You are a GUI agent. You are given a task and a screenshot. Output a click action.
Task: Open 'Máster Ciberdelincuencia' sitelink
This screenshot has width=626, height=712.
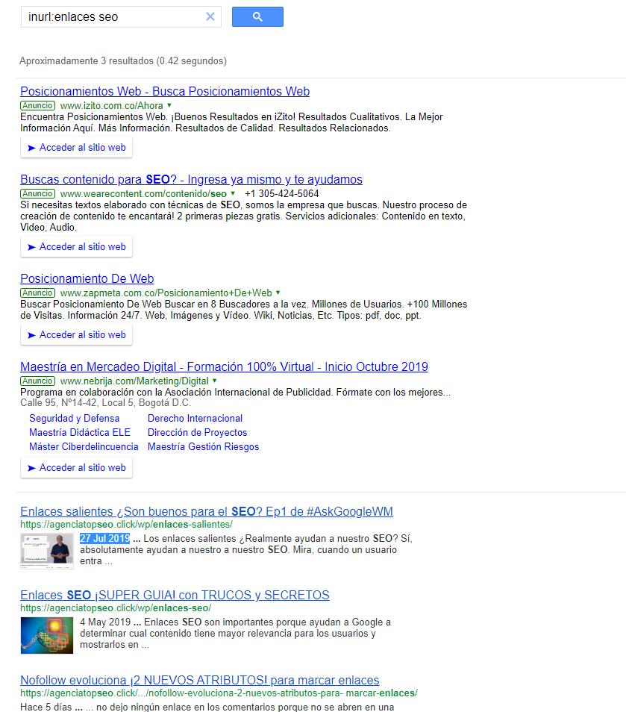pyautogui.click(x=84, y=447)
